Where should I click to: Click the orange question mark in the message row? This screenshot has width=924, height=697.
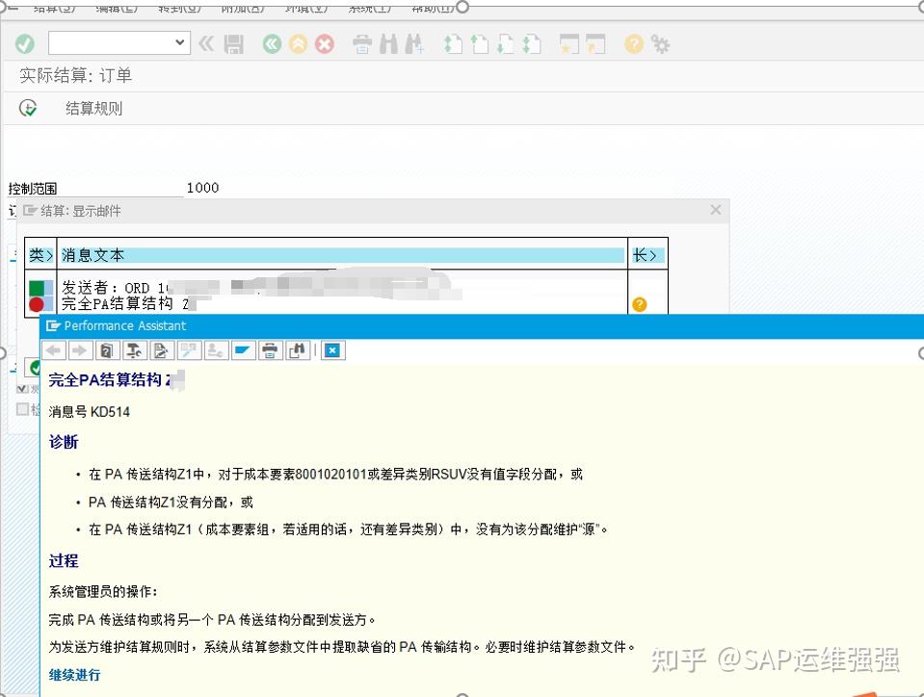tap(639, 304)
